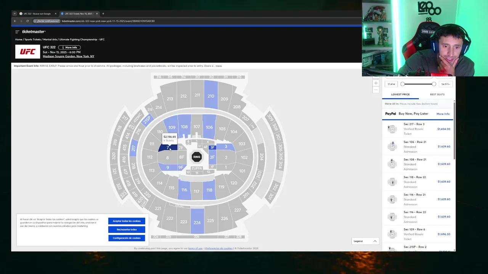Select section 118 on seat map
The height and width of the screenshot is (274, 488).
click(x=209, y=190)
